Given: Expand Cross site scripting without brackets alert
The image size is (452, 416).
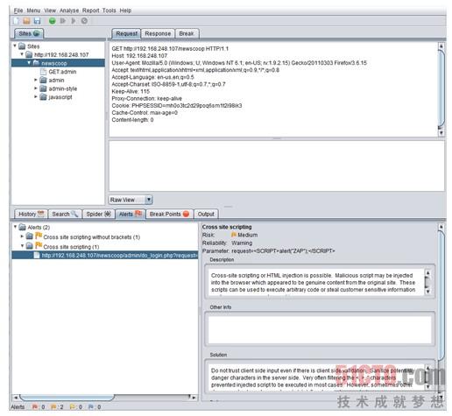Looking at the screenshot, I should (22, 236).
